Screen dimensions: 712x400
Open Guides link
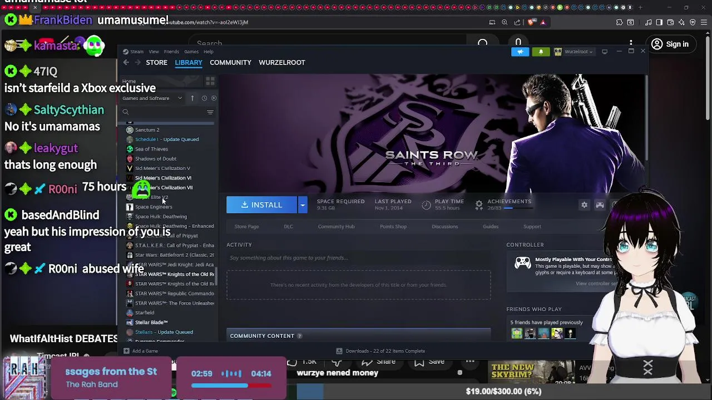[x=491, y=227]
